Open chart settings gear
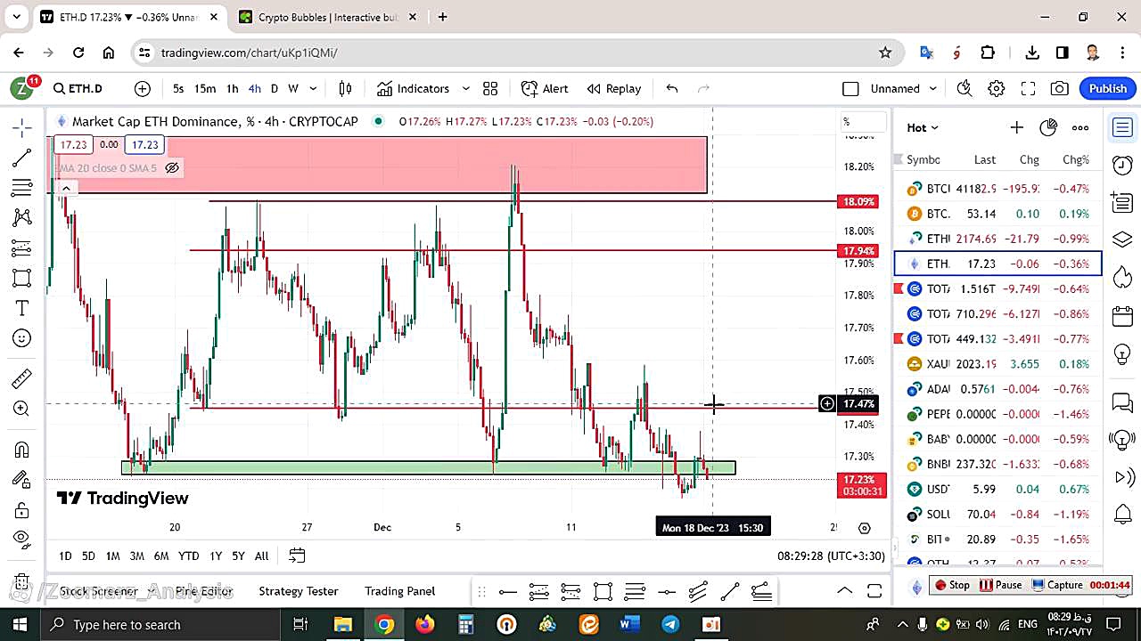The image size is (1141, 641). click(997, 88)
